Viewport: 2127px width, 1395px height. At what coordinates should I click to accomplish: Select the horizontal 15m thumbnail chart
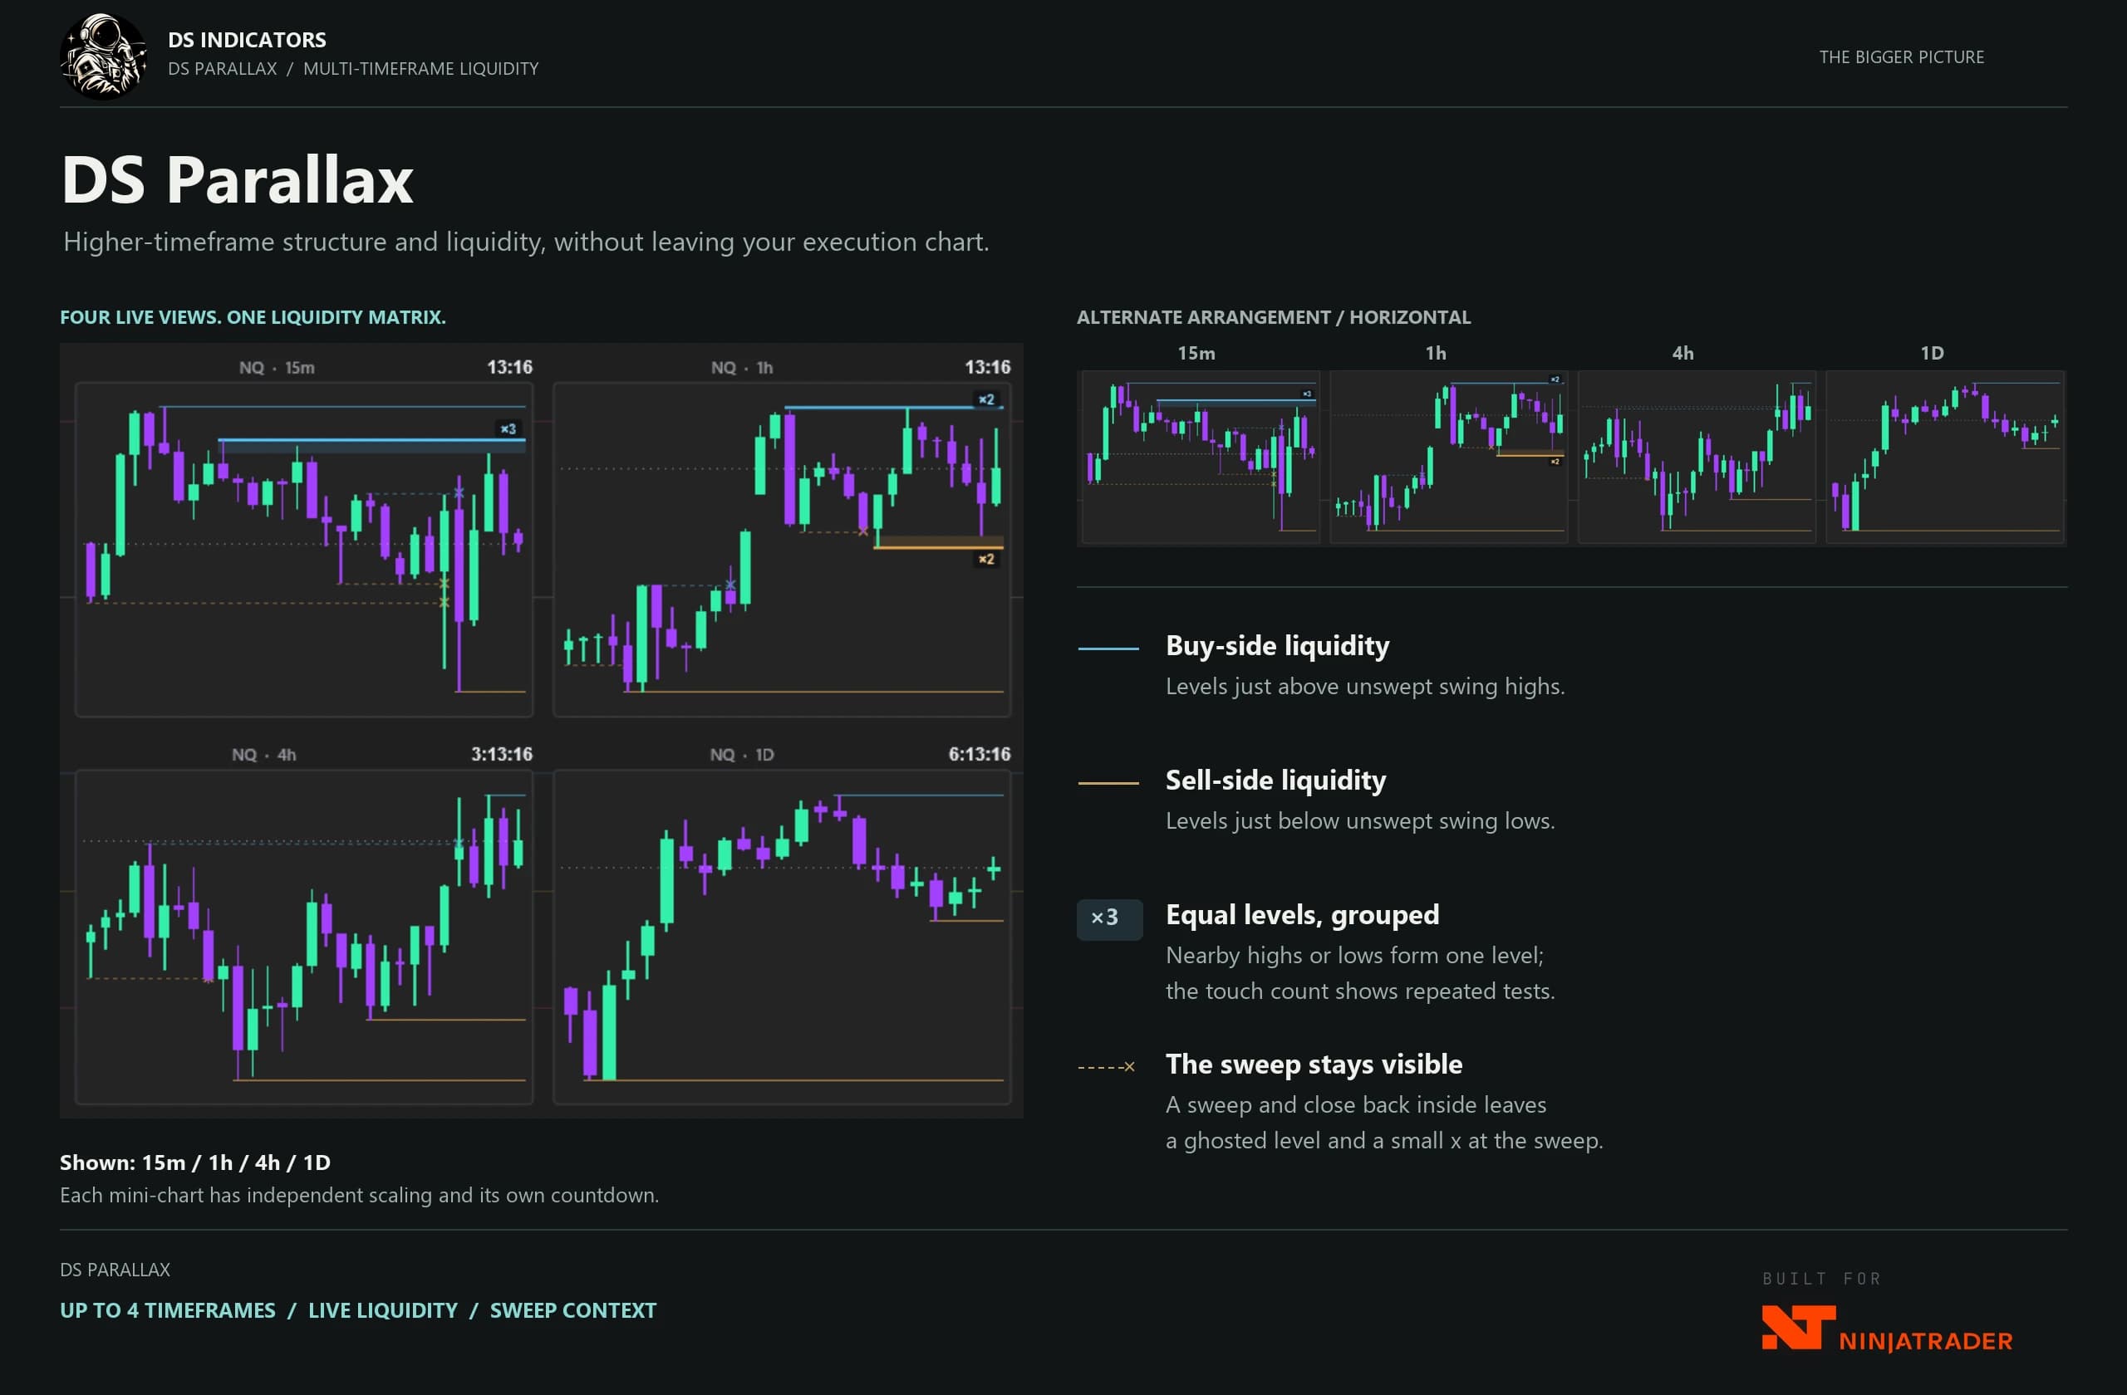[x=1201, y=458]
